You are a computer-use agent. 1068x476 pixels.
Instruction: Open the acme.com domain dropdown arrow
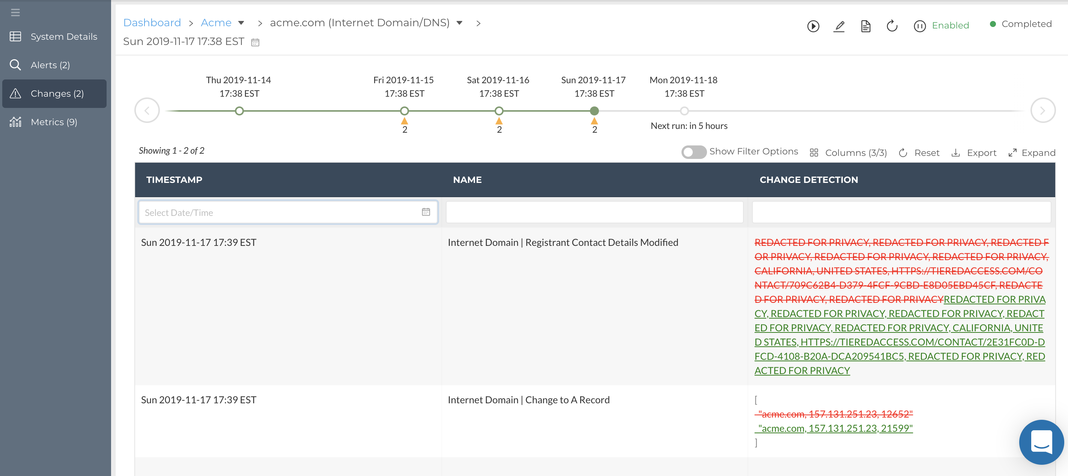tap(459, 23)
